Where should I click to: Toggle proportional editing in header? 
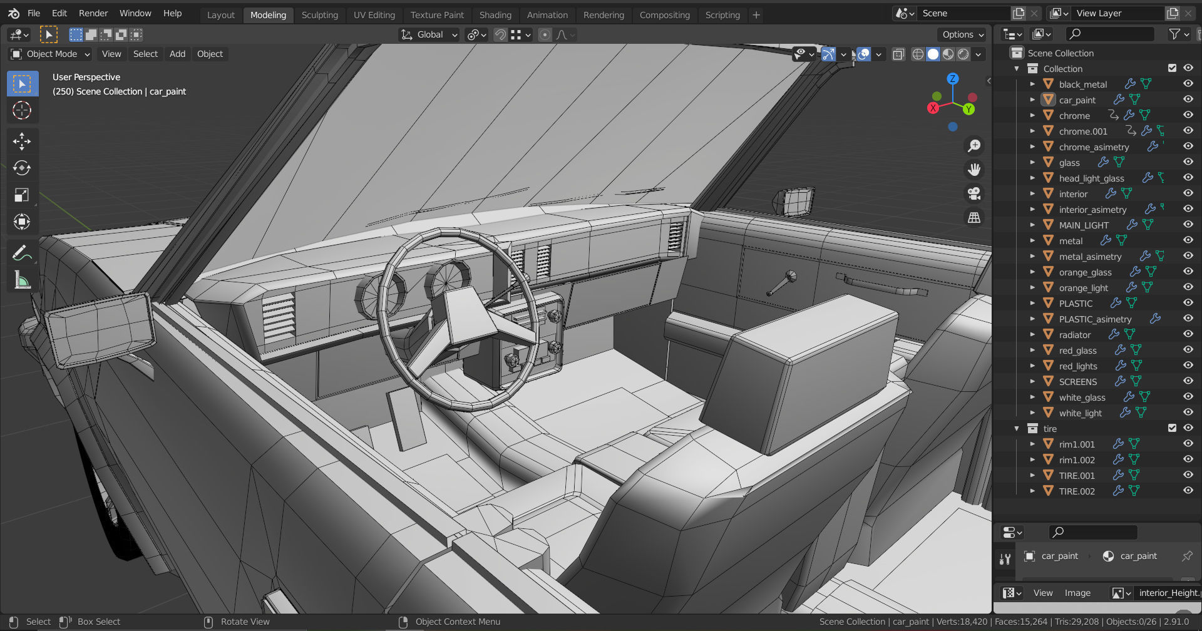[x=545, y=35]
